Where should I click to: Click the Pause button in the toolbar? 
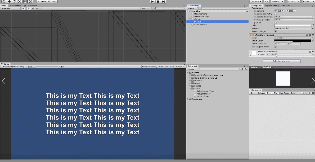tap(158, 1)
